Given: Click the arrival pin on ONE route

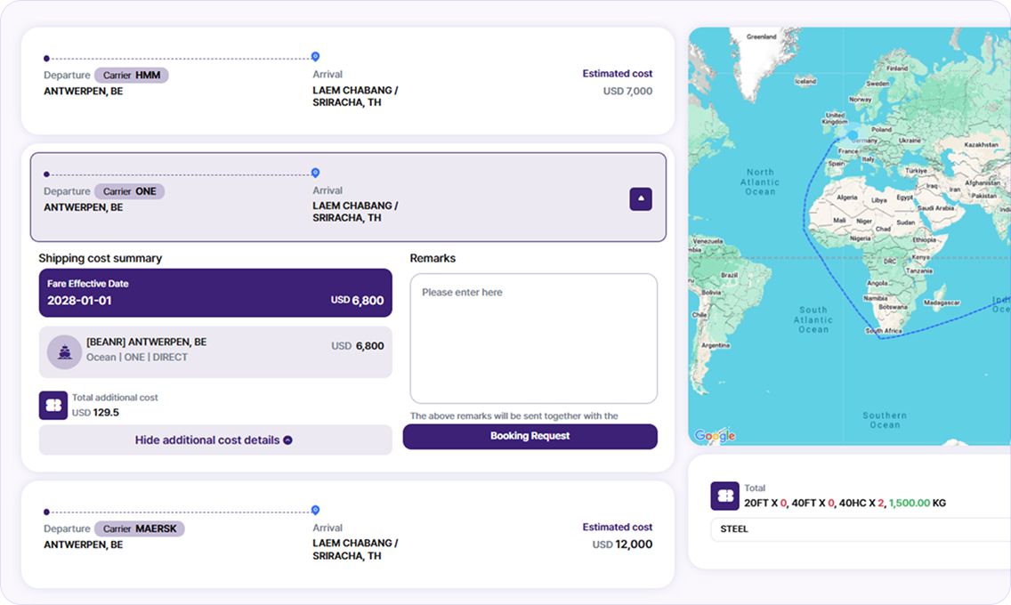Looking at the screenshot, I should 315,173.
